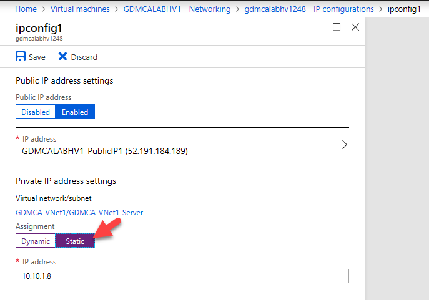This screenshot has width=429, height=300.
Task: Click the Discard label text
Action: pyautogui.click(x=84, y=57)
